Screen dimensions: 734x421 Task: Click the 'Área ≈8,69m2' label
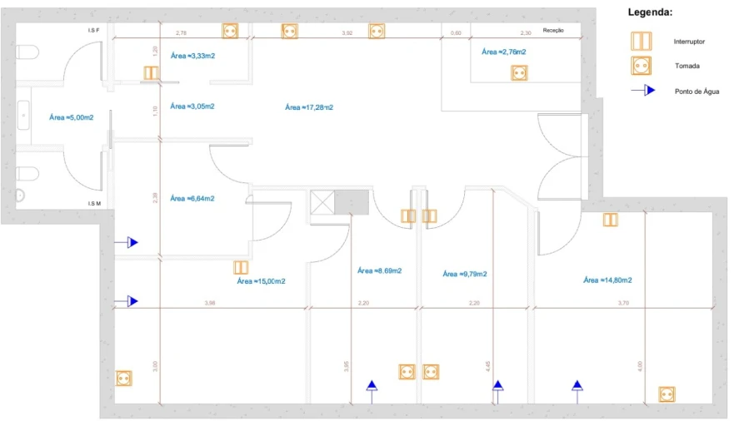click(x=380, y=270)
